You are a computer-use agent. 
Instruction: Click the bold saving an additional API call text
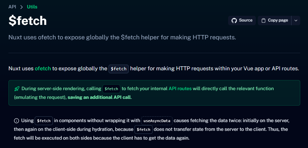point(99,98)
